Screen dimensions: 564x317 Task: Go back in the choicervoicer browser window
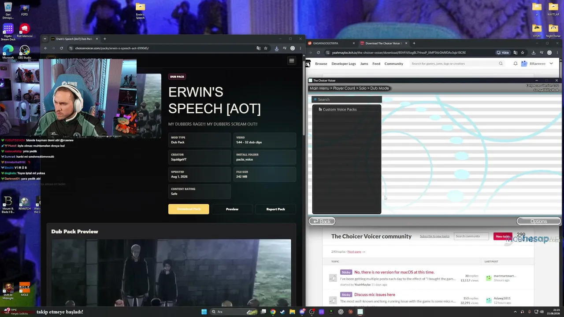[x=45, y=48]
